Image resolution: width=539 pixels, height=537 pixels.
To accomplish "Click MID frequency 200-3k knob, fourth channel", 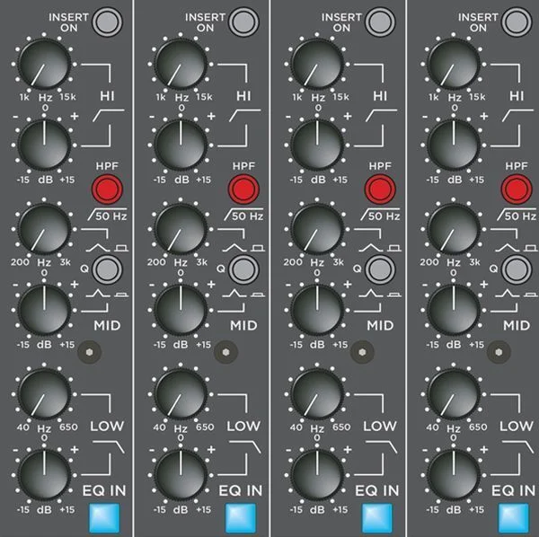I will pyautogui.click(x=454, y=229).
